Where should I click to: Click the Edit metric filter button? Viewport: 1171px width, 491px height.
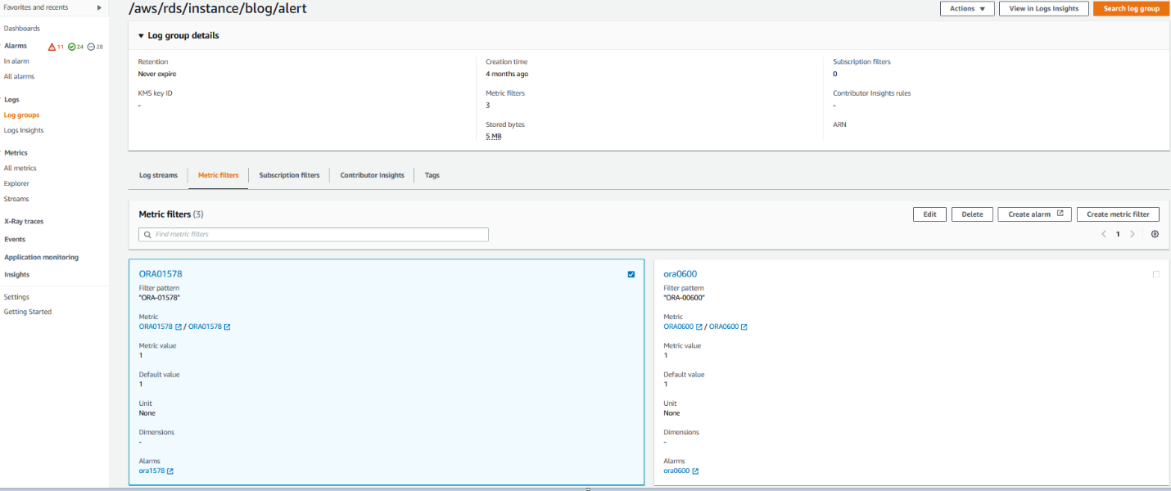929,214
